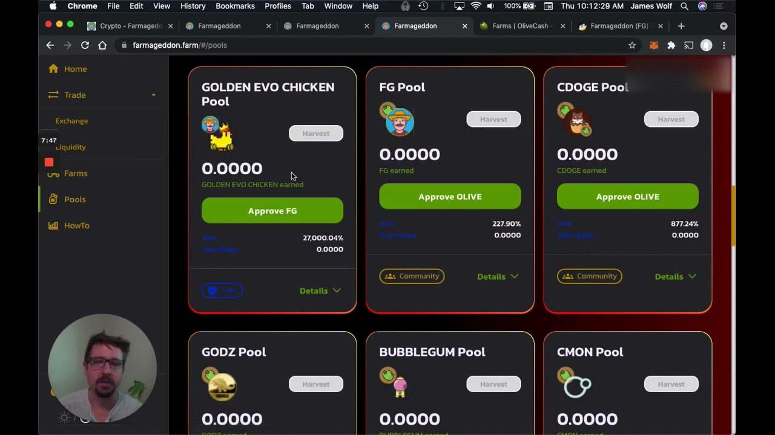Click the Wi-Fi status icon
The image size is (775, 435).
tap(476, 6)
